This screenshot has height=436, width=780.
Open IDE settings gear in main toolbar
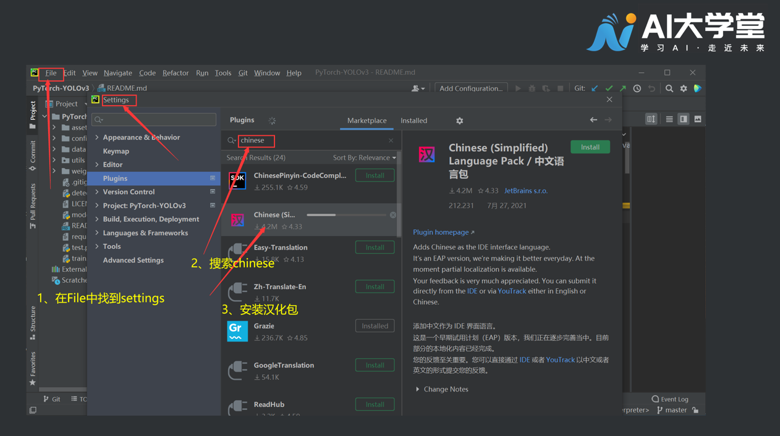pyautogui.click(x=684, y=88)
